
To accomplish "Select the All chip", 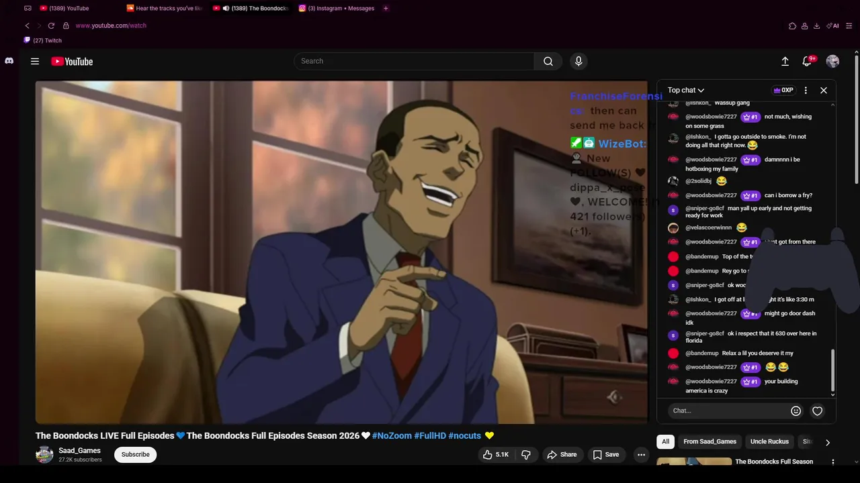I will point(665,441).
